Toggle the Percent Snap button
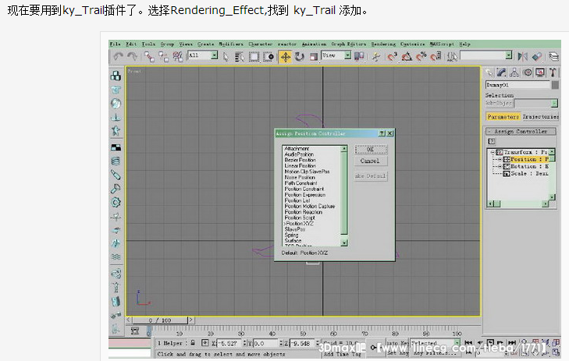Image resolution: width=569 pixels, height=361 pixels. [421, 57]
